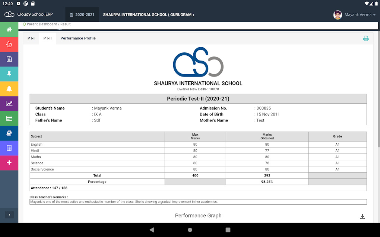
Task: Tap the Android back navigation button
Action: (x=152, y=230)
